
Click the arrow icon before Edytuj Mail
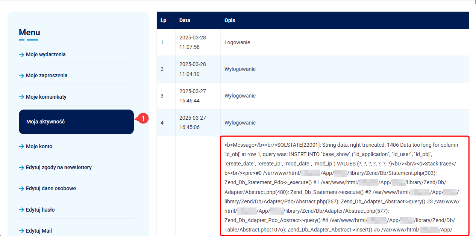point(21,231)
